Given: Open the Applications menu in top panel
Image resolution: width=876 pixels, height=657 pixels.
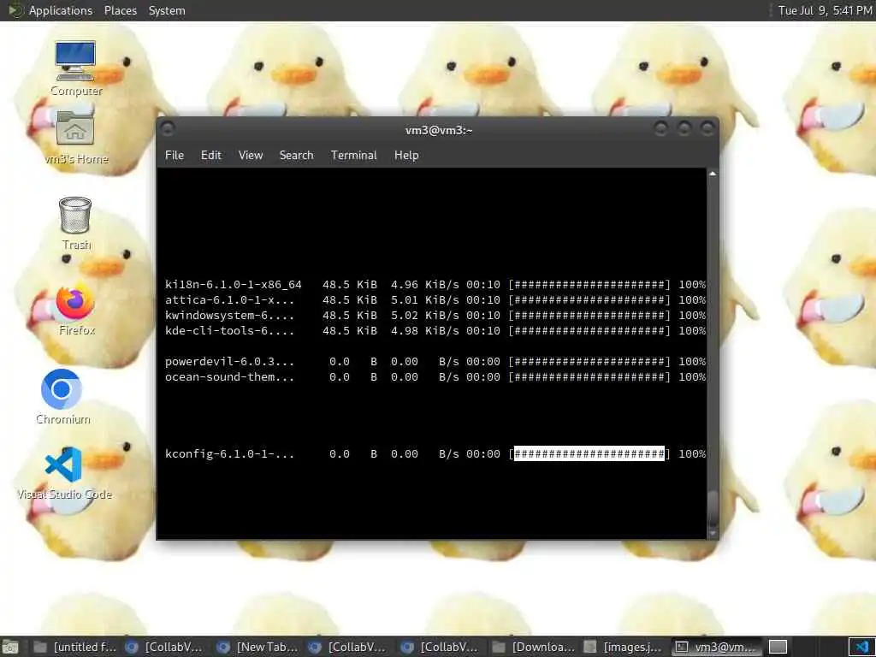Looking at the screenshot, I should tap(61, 10).
